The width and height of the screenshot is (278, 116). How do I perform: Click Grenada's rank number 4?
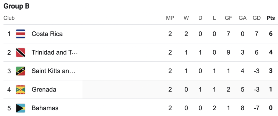[9, 90]
